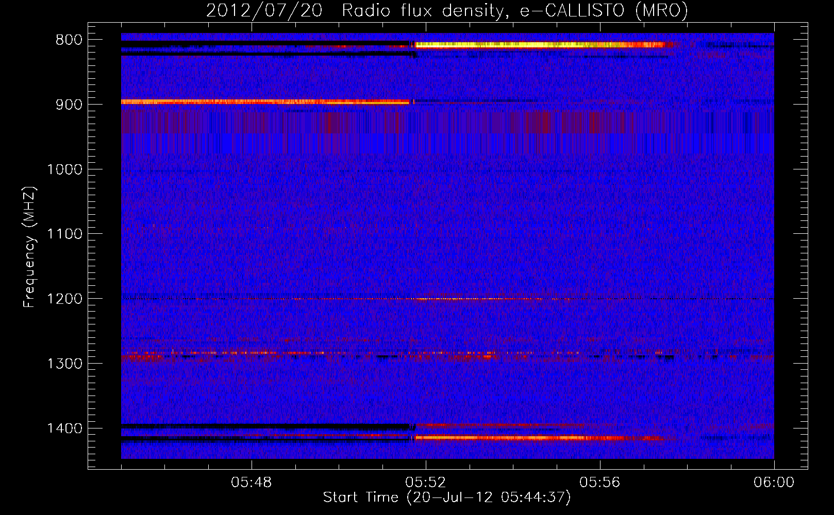Screen dimensions: 834x515
Task: Click the 05:56 time tick label
Action: pos(599,483)
